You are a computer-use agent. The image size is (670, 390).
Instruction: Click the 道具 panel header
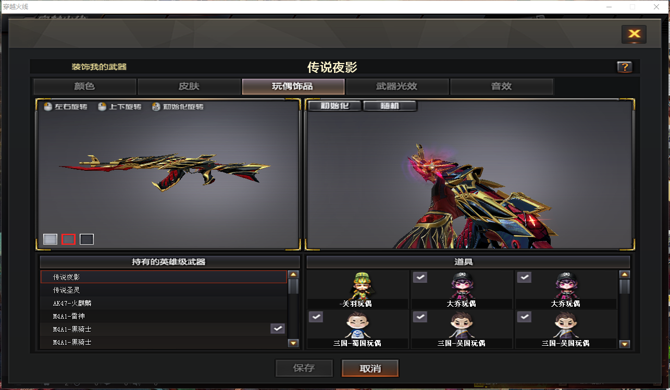pos(468,262)
